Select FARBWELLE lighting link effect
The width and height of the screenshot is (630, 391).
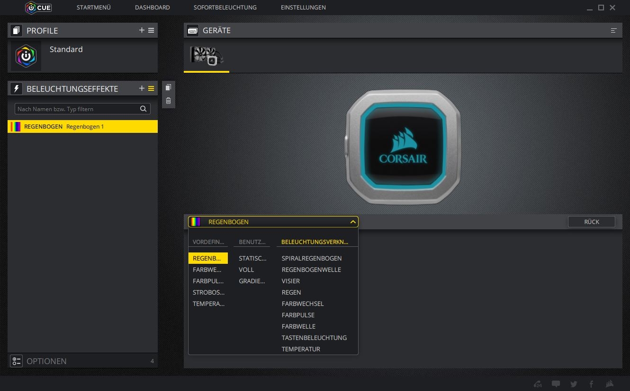point(298,326)
